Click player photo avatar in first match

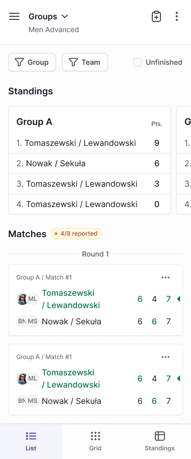(22, 299)
